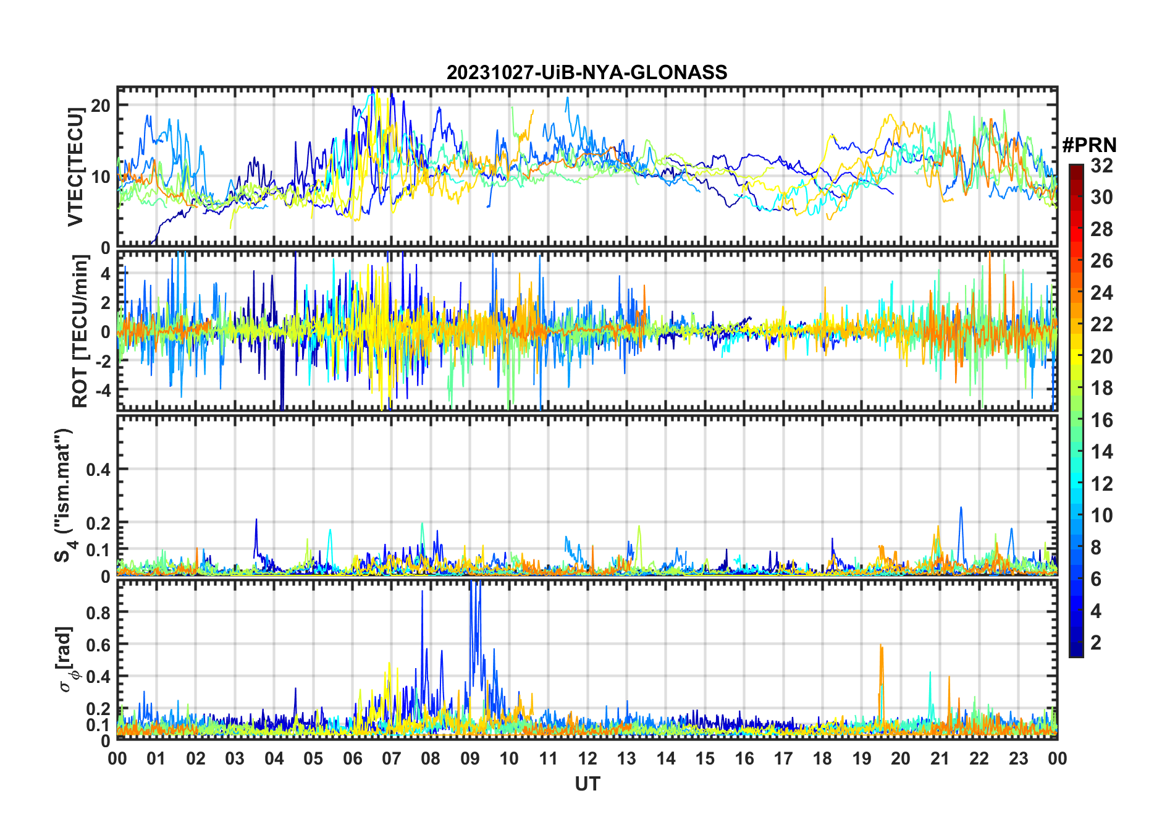Click S4 y-axis tick label 0.4
Viewport: 1175px width, 822px height.
click(98, 469)
